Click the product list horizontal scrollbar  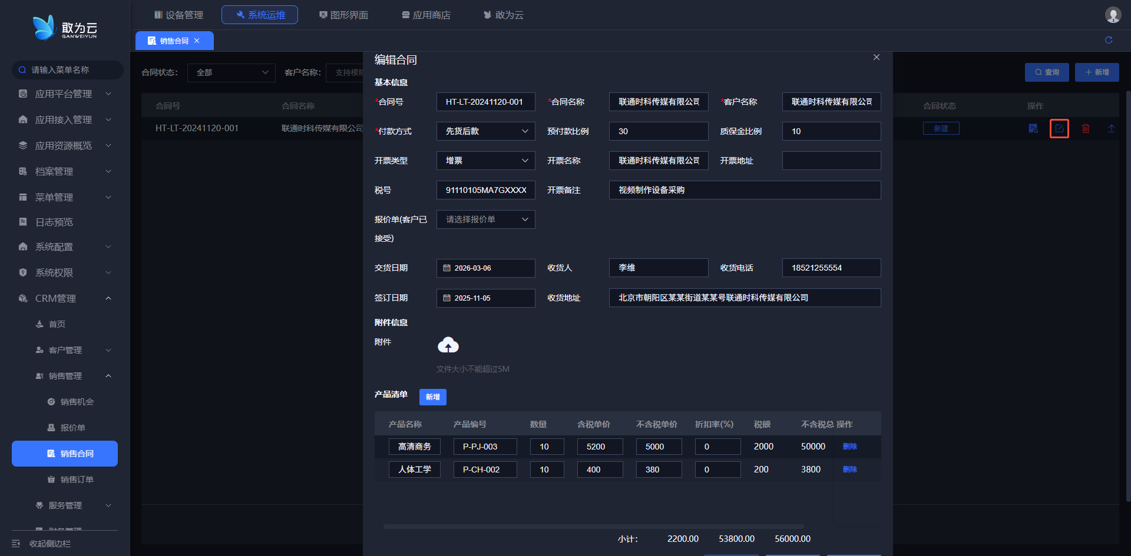[x=593, y=527]
